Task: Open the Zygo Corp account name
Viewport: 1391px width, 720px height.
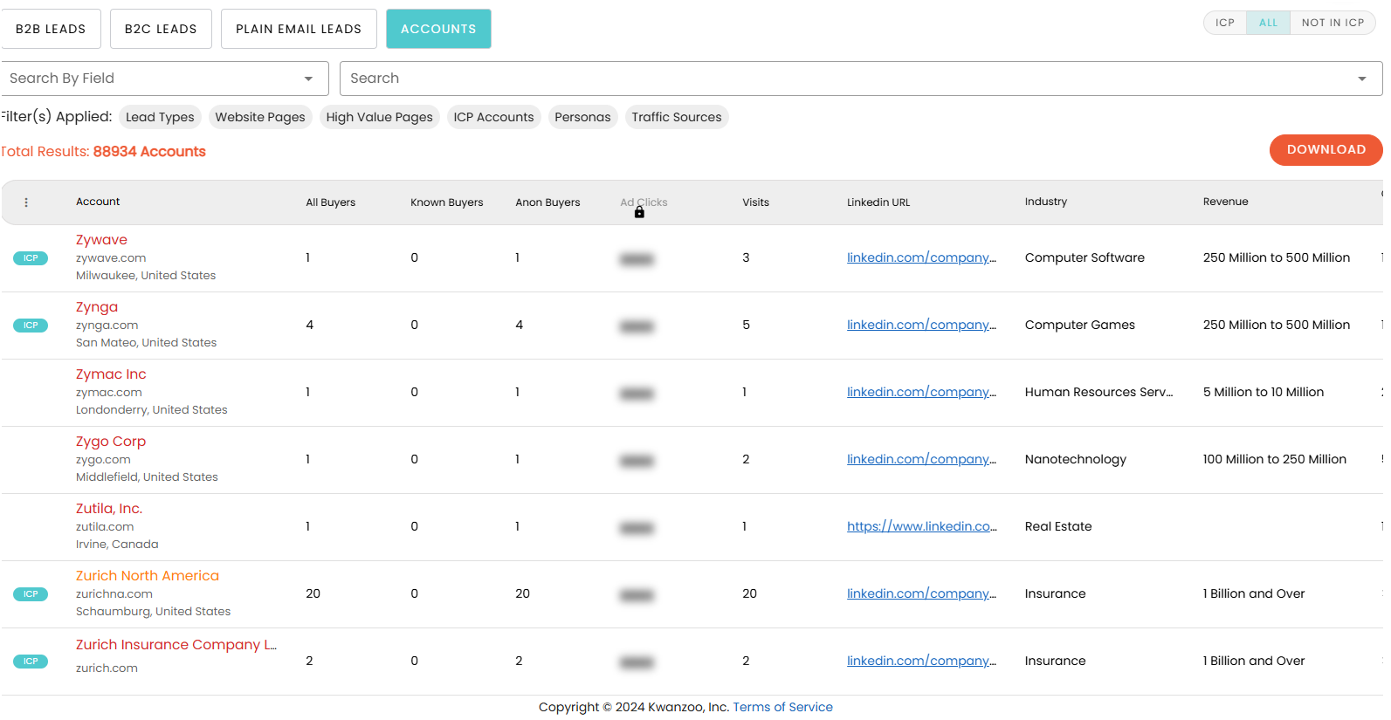Action: coord(111,442)
